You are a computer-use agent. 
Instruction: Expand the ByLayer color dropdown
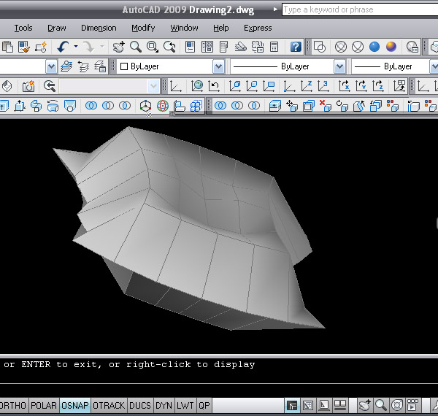pyautogui.click(x=218, y=66)
